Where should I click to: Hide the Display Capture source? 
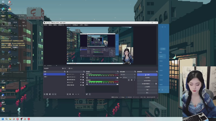pos(81,85)
